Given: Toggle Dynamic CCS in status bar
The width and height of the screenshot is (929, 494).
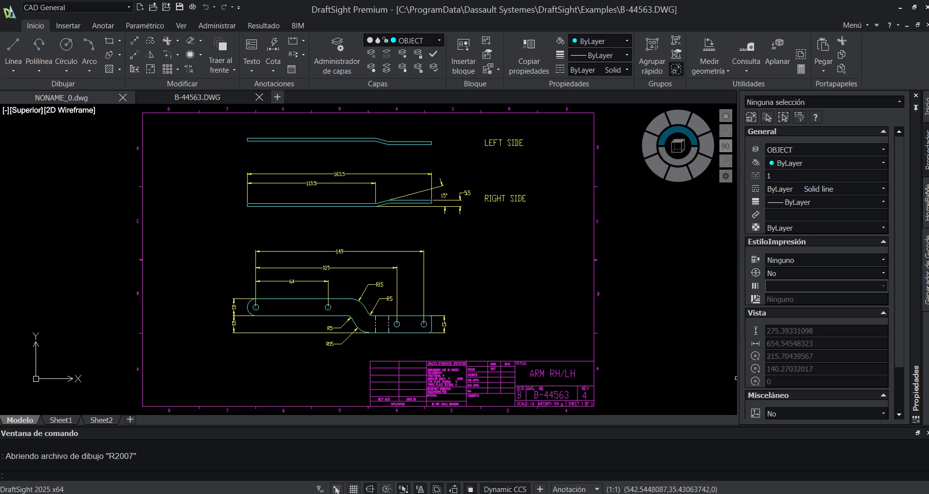Looking at the screenshot, I should click(505, 489).
